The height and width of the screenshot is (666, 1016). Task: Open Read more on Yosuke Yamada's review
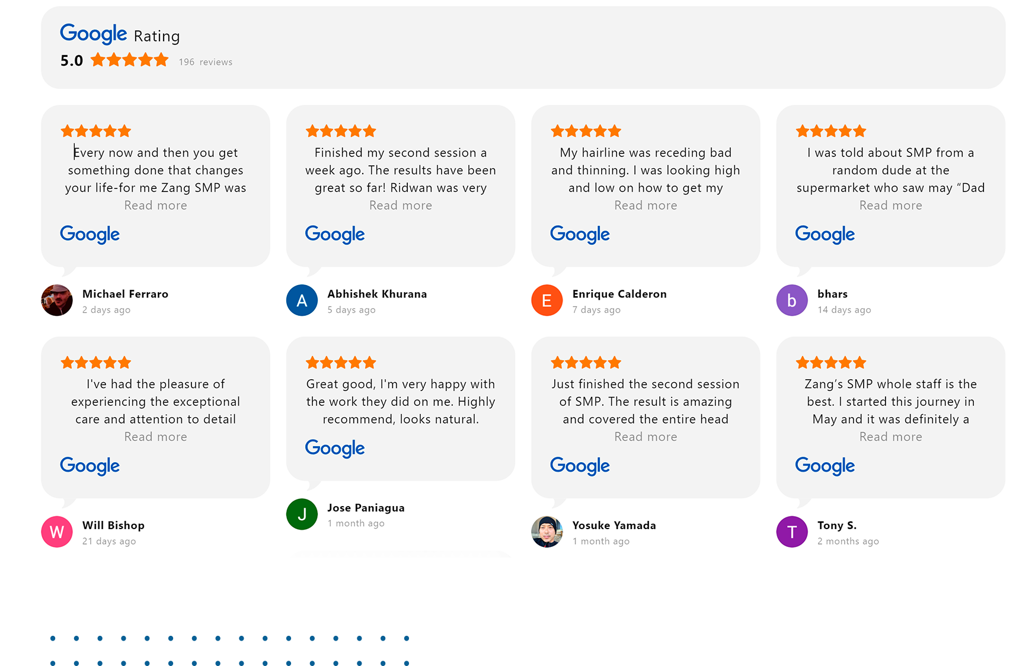click(646, 437)
